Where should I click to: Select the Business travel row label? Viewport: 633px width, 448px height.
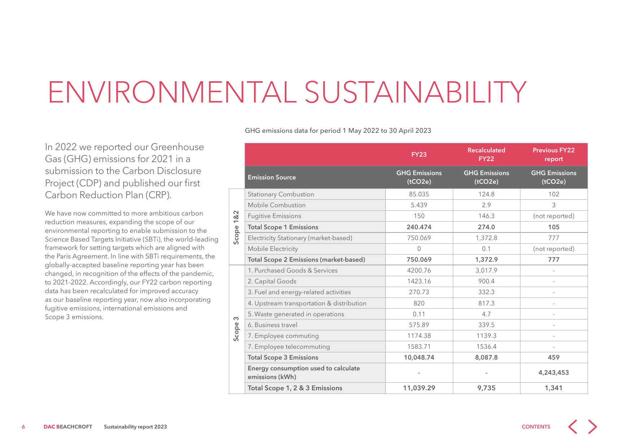(x=272, y=325)
